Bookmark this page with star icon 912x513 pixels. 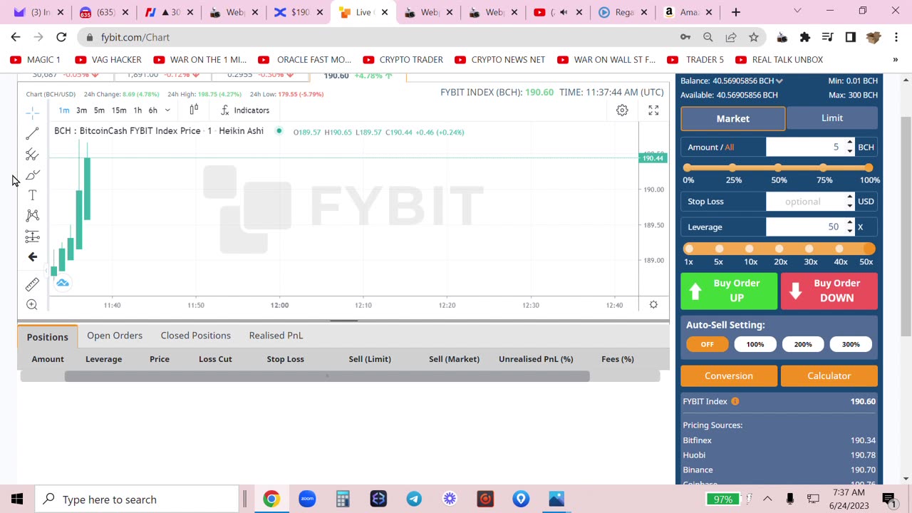[754, 37]
